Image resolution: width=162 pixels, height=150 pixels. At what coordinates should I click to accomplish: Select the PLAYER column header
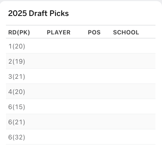point(59,32)
